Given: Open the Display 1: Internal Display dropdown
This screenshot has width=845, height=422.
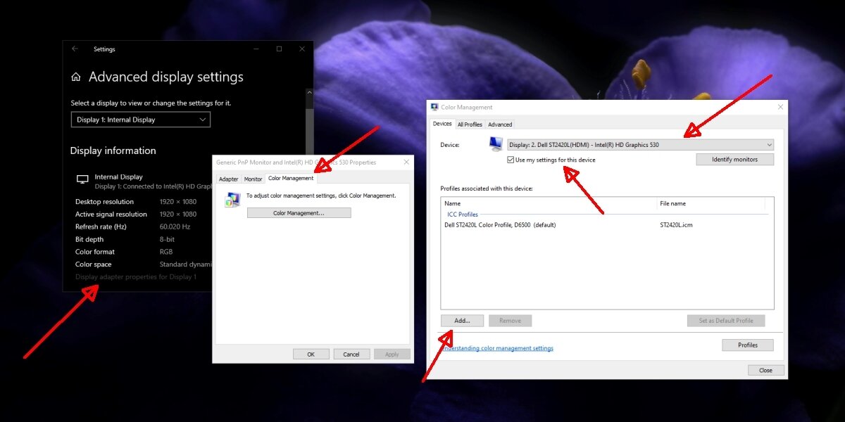Looking at the screenshot, I should click(x=141, y=120).
